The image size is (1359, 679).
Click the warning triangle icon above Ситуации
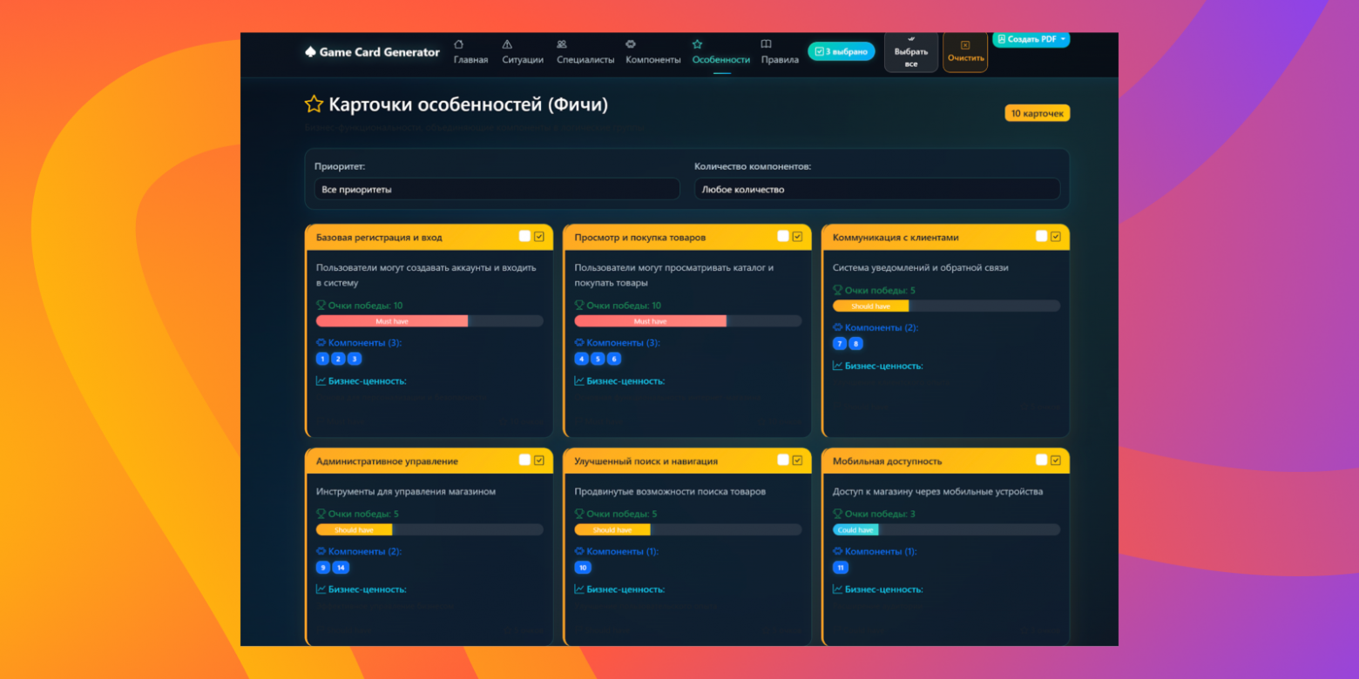pyautogui.click(x=507, y=44)
